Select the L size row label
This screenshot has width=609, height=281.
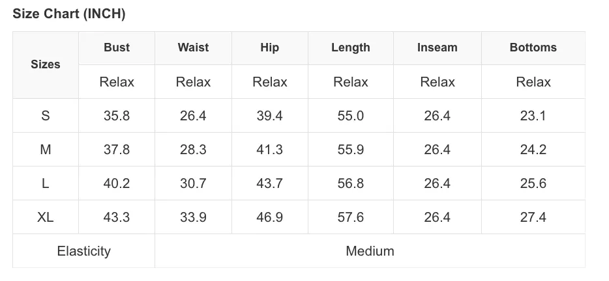coord(46,183)
